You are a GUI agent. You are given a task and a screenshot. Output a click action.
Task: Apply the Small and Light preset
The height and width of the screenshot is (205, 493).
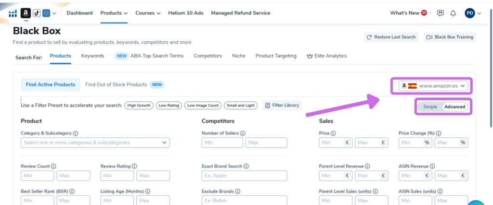pyautogui.click(x=241, y=105)
